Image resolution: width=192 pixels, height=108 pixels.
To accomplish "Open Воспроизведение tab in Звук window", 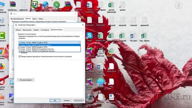I will tap(17, 19).
